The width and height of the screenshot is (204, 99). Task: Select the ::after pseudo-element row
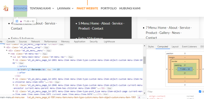[x=21, y=73]
